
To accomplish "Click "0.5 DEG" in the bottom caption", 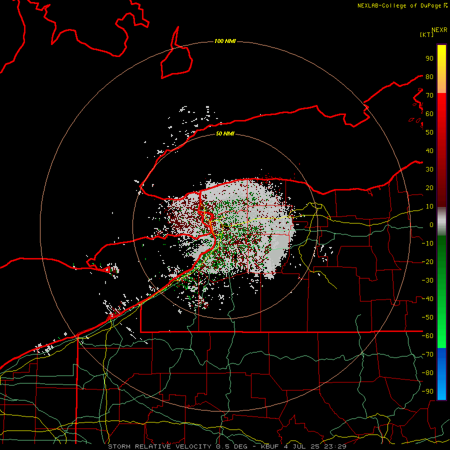I will point(231,446).
